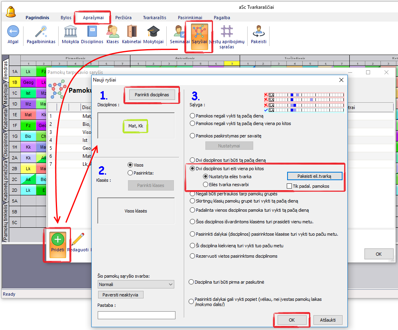Open Kabinetai door icon
This screenshot has height=330, width=398.
pyautogui.click(x=132, y=32)
